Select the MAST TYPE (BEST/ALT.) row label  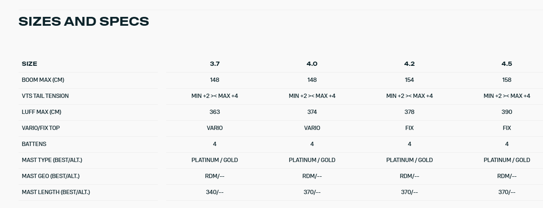coord(52,160)
